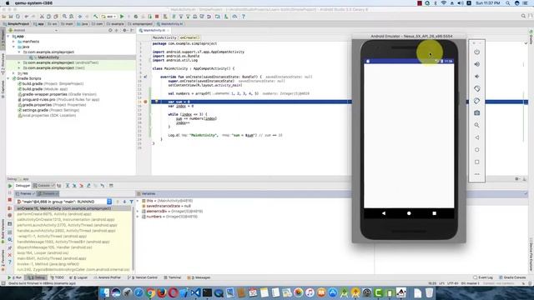Click Project panel settings gear icon
Screen dimensions: 534x300
click(x=124, y=30)
